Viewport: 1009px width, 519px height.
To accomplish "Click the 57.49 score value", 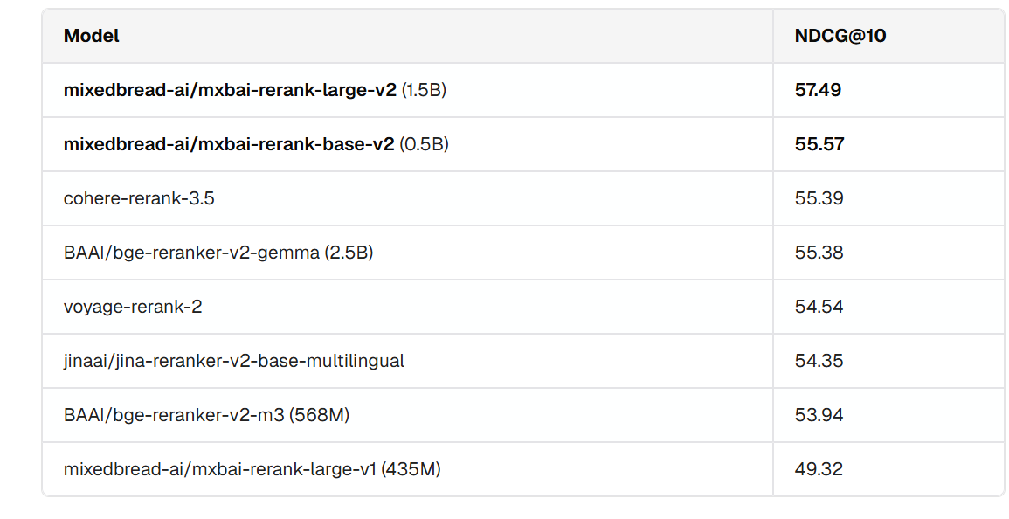I will (819, 90).
